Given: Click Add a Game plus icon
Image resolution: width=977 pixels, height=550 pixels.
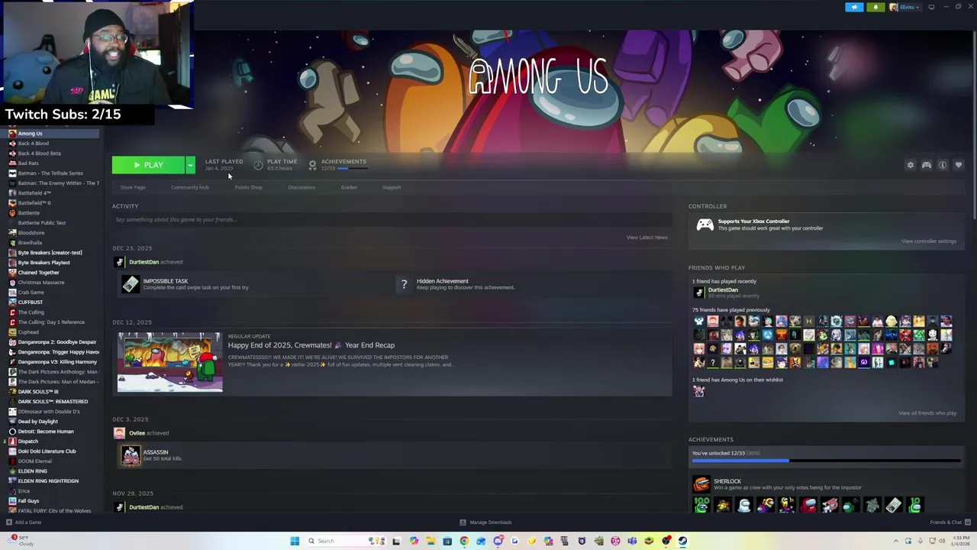Looking at the screenshot, I should click(8, 522).
